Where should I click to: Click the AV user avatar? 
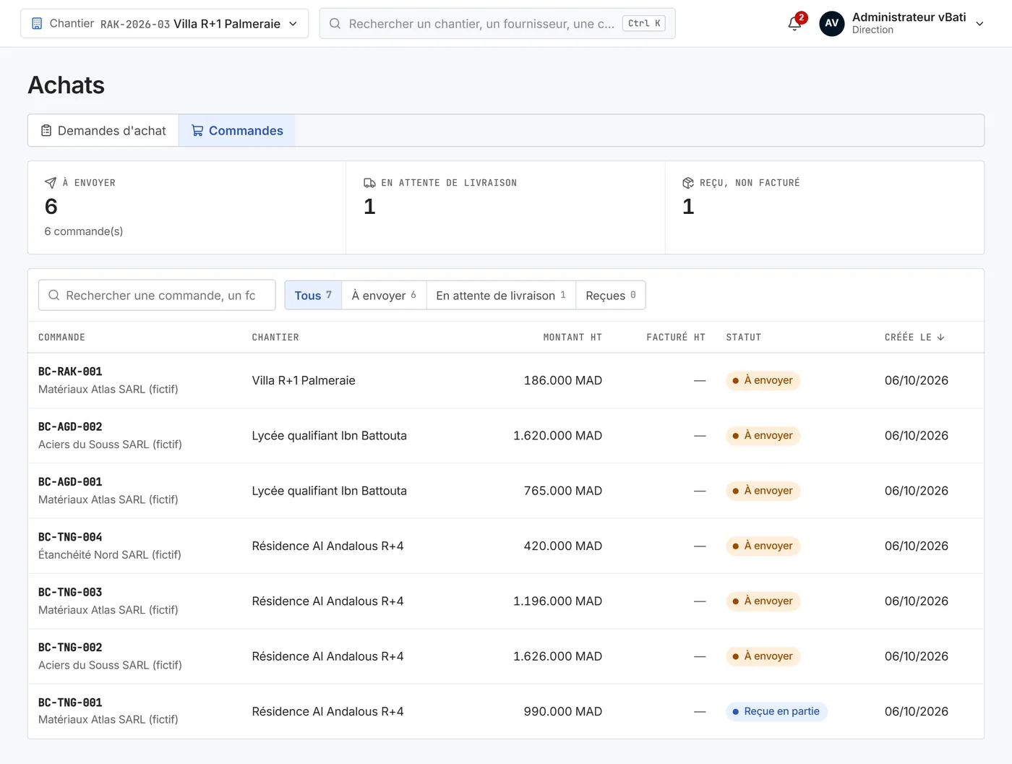831,24
